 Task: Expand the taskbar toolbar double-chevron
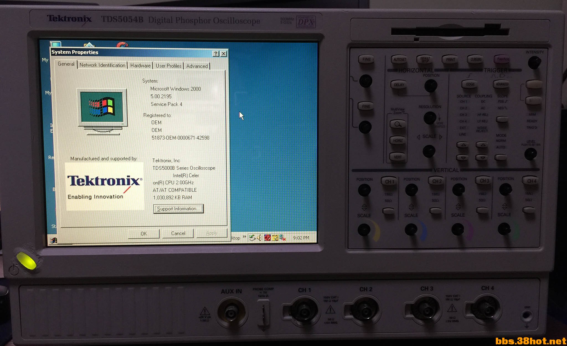pos(244,237)
